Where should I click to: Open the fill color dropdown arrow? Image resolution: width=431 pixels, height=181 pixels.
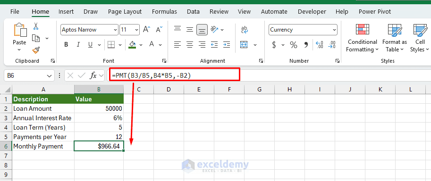click(x=141, y=45)
